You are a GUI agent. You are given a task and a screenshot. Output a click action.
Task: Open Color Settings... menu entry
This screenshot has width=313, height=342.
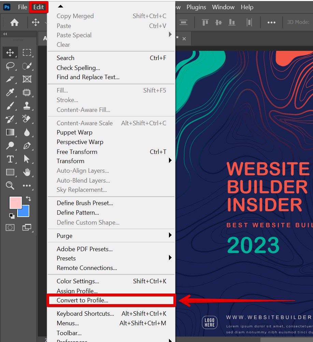coord(78,281)
